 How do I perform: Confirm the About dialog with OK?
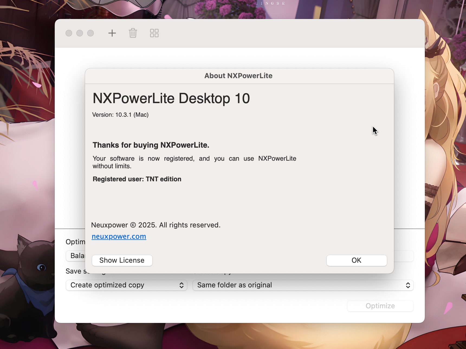click(x=357, y=260)
